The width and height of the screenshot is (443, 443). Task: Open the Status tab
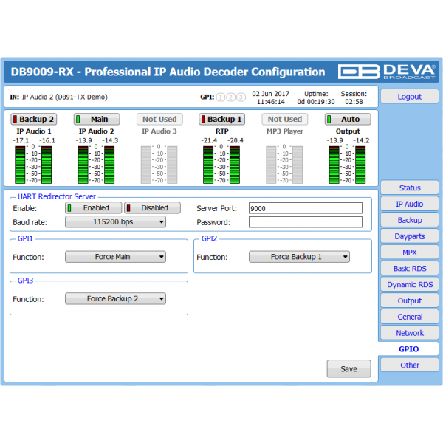tap(410, 188)
